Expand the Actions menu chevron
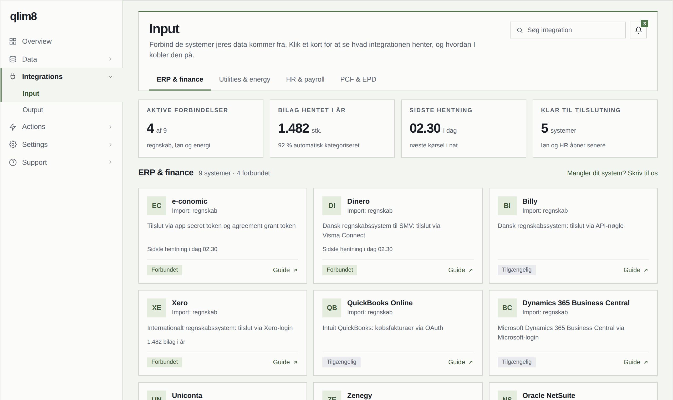Image resolution: width=673 pixels, height=400 pixels. (110, 127)
